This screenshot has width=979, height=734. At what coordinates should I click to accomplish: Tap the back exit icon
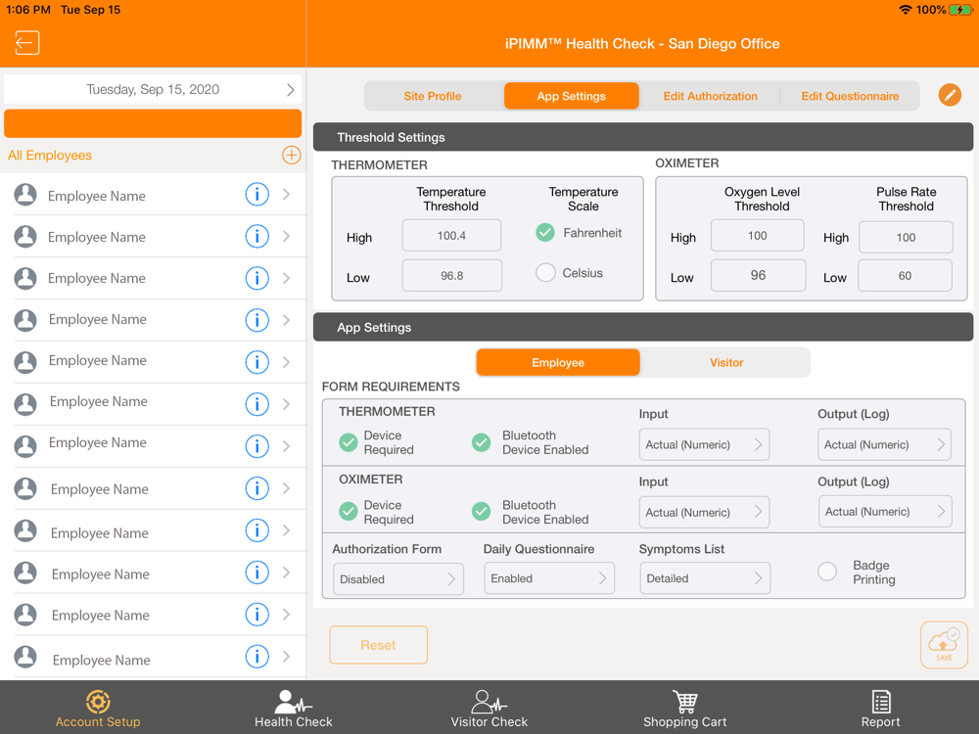[x=26, y=43]
